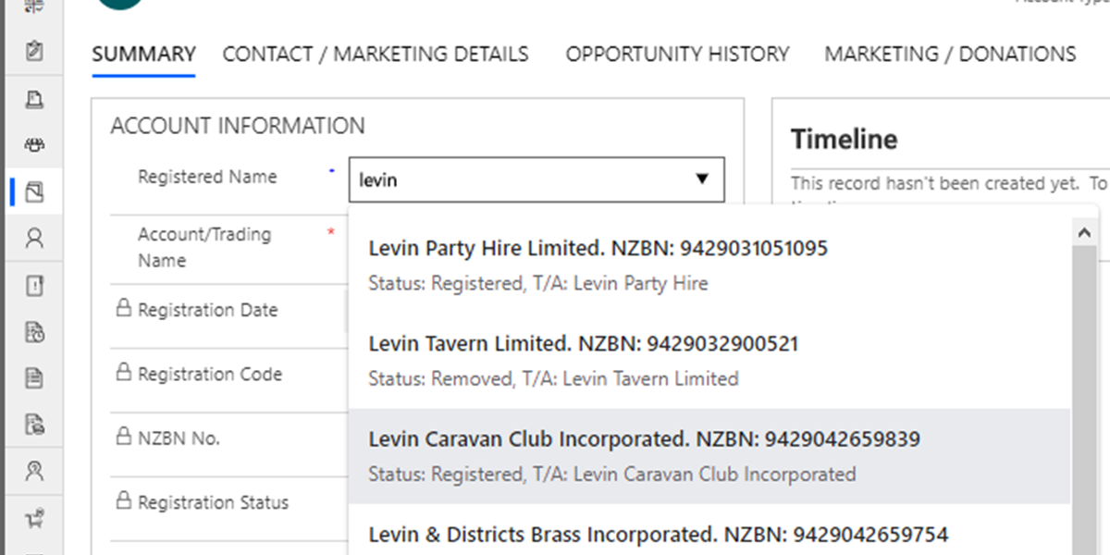This screenshot has height=555, width=1110.
Task: Open the people group sidebar icon
Action: pyautogui.click(x=34, y=145)
